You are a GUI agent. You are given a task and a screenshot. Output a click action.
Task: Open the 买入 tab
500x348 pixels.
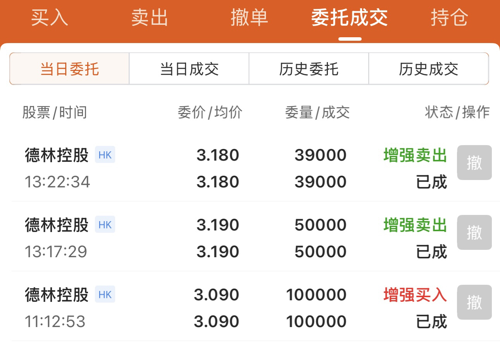point(50,17)
